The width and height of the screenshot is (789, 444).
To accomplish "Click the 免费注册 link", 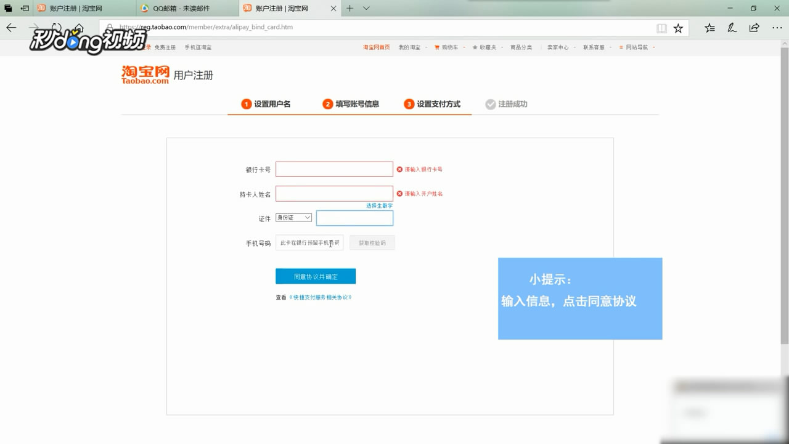I will [x=165, y=47].
